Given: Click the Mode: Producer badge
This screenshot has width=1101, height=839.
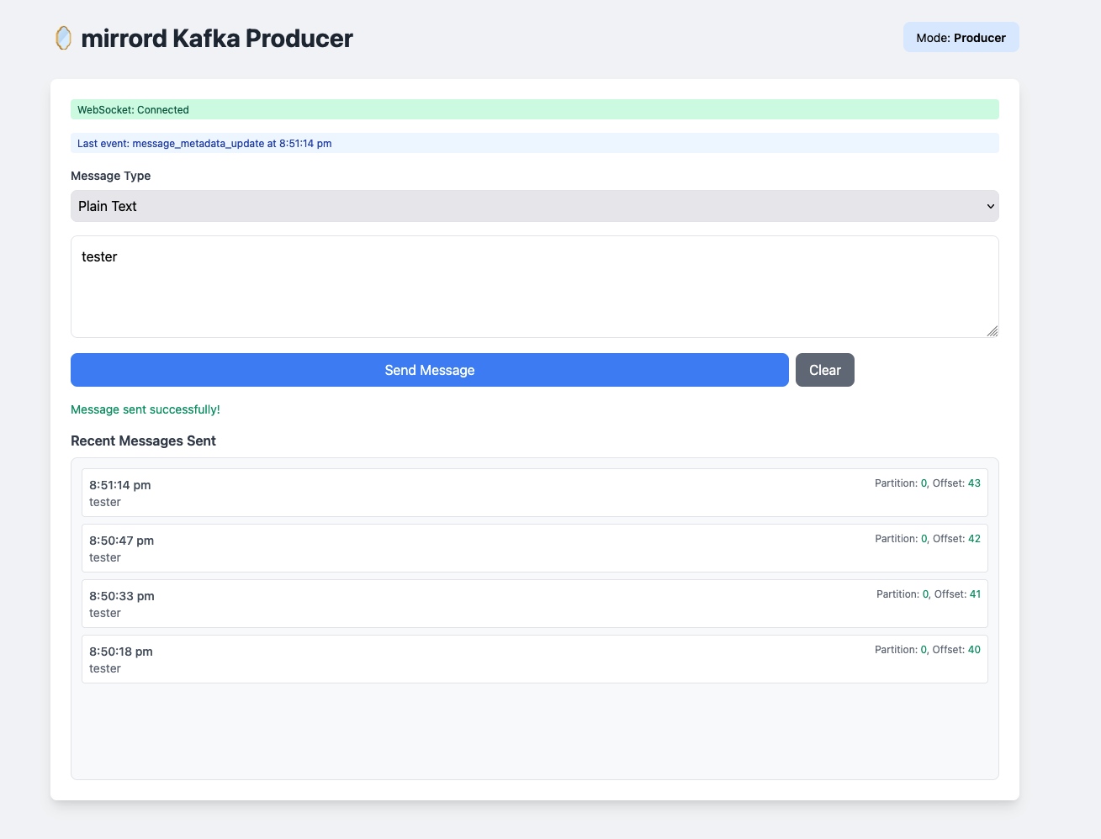Looking at the screenshot, I should [961, 37].
